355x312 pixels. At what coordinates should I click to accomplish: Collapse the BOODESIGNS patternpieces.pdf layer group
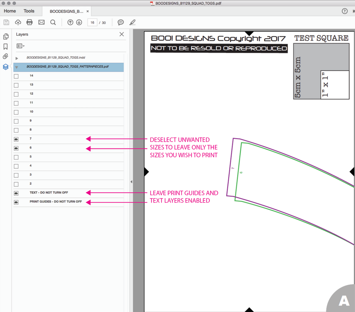click(16, 67)
